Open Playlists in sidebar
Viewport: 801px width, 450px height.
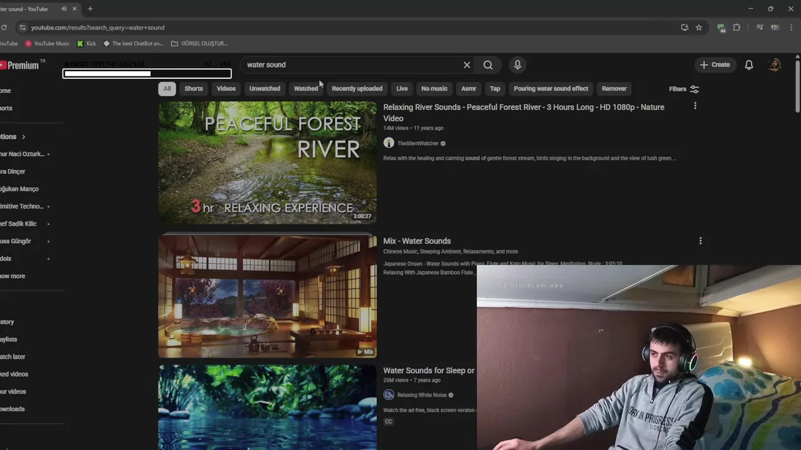(9, 339)
